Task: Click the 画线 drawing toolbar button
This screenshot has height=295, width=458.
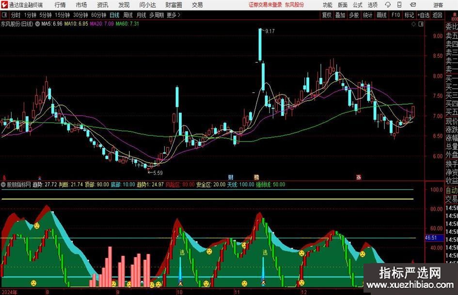Action: 382,15
